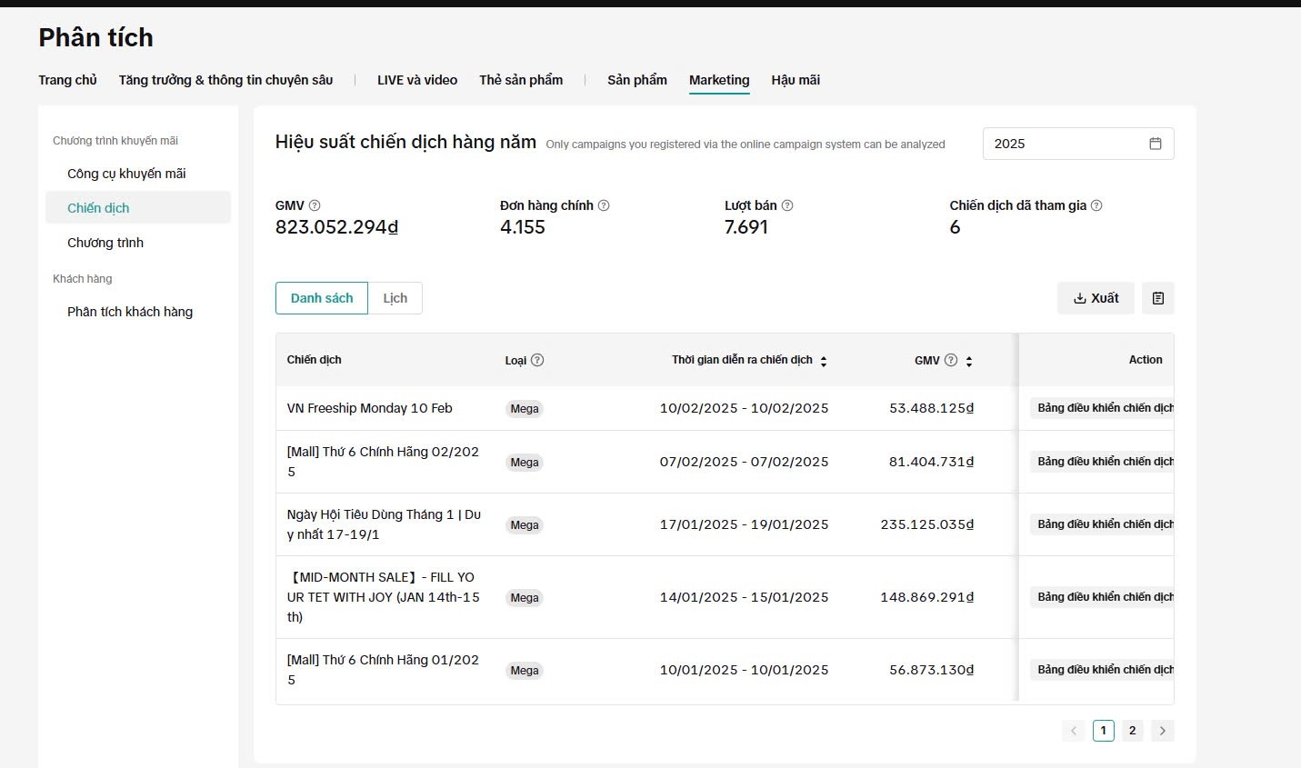The height and width of the screenshot is (768, 1301).
Task: Open the report list icon beside Xuất
Action: point(1157,298)
